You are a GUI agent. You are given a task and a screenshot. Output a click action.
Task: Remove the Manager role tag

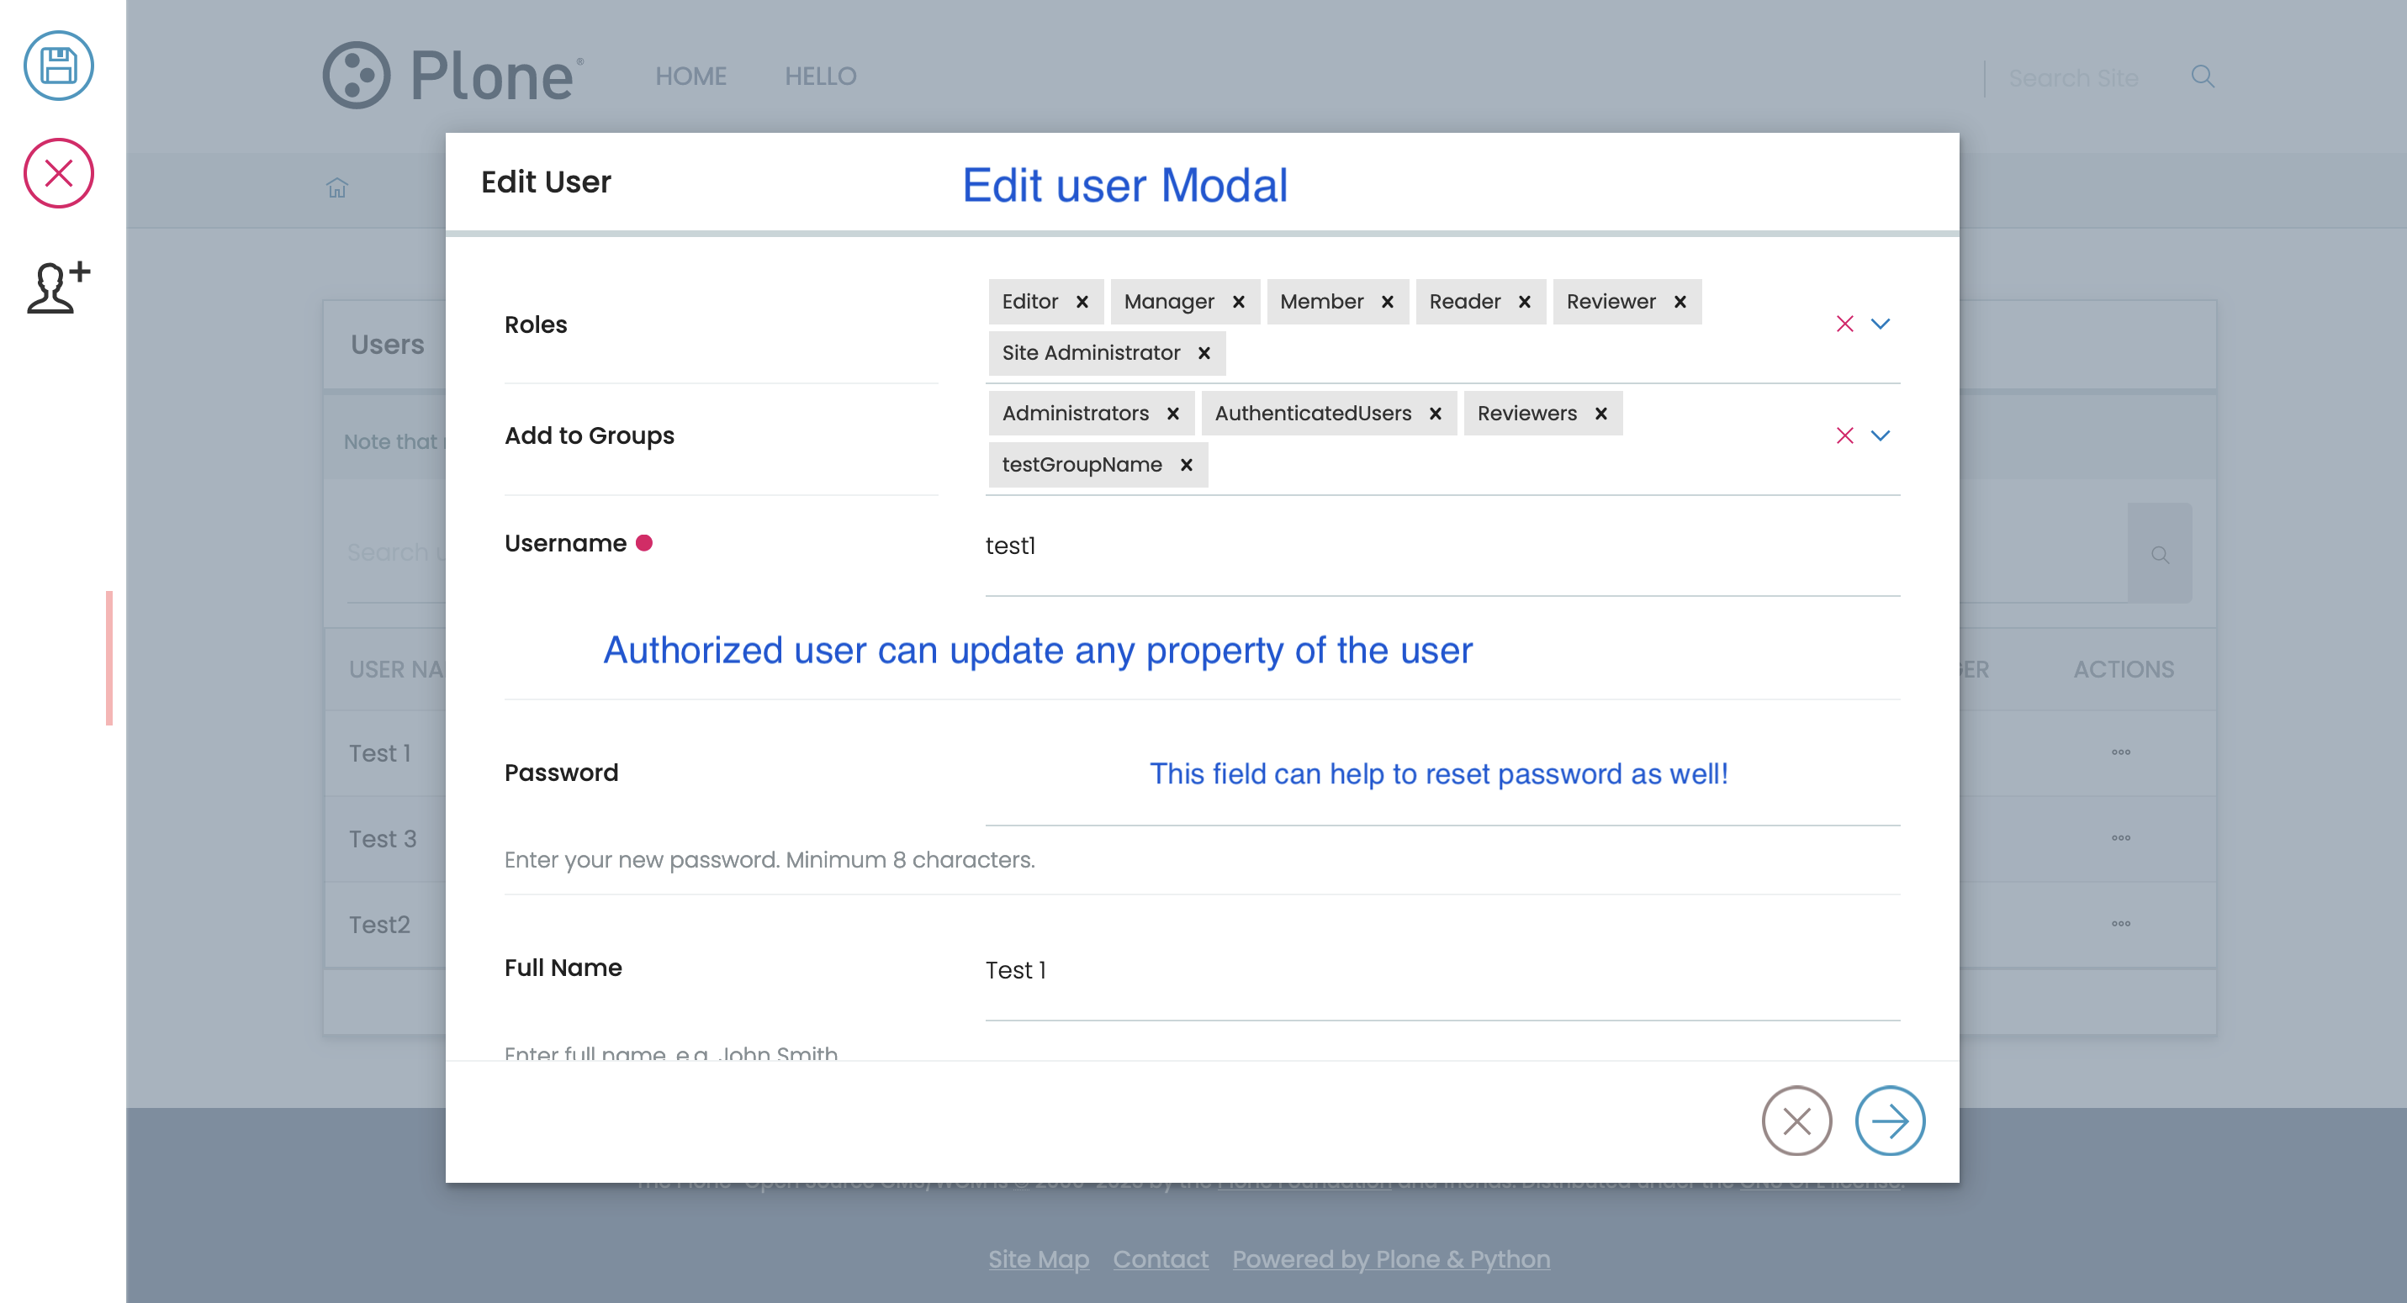click(1238, 302)
